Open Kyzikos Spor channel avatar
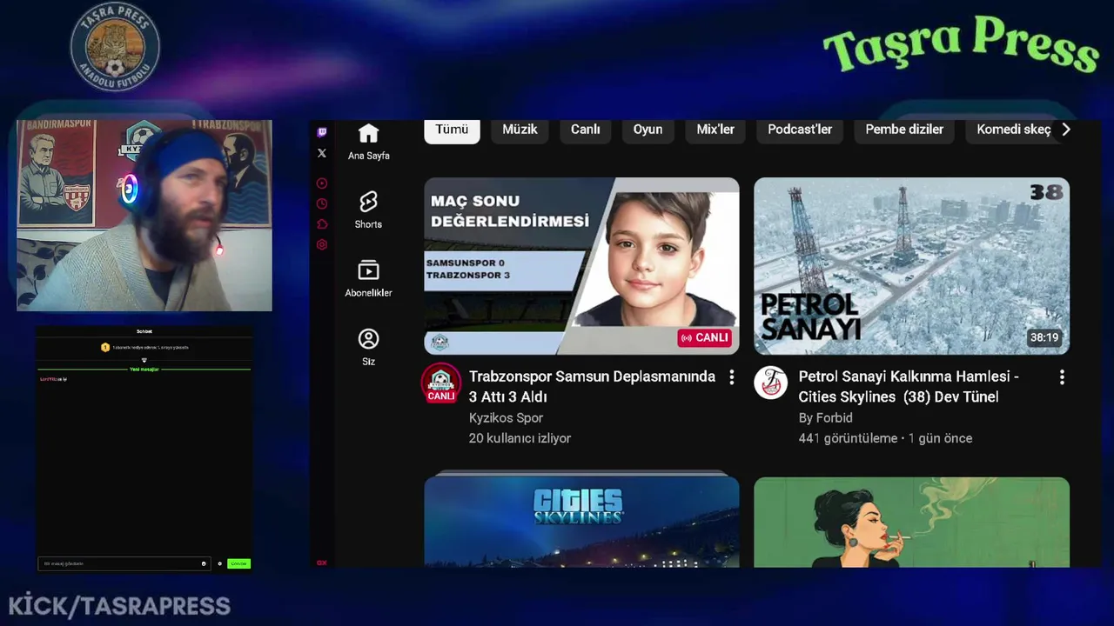The height and width of the screenshot is (626, 1114). coord(440,383)
